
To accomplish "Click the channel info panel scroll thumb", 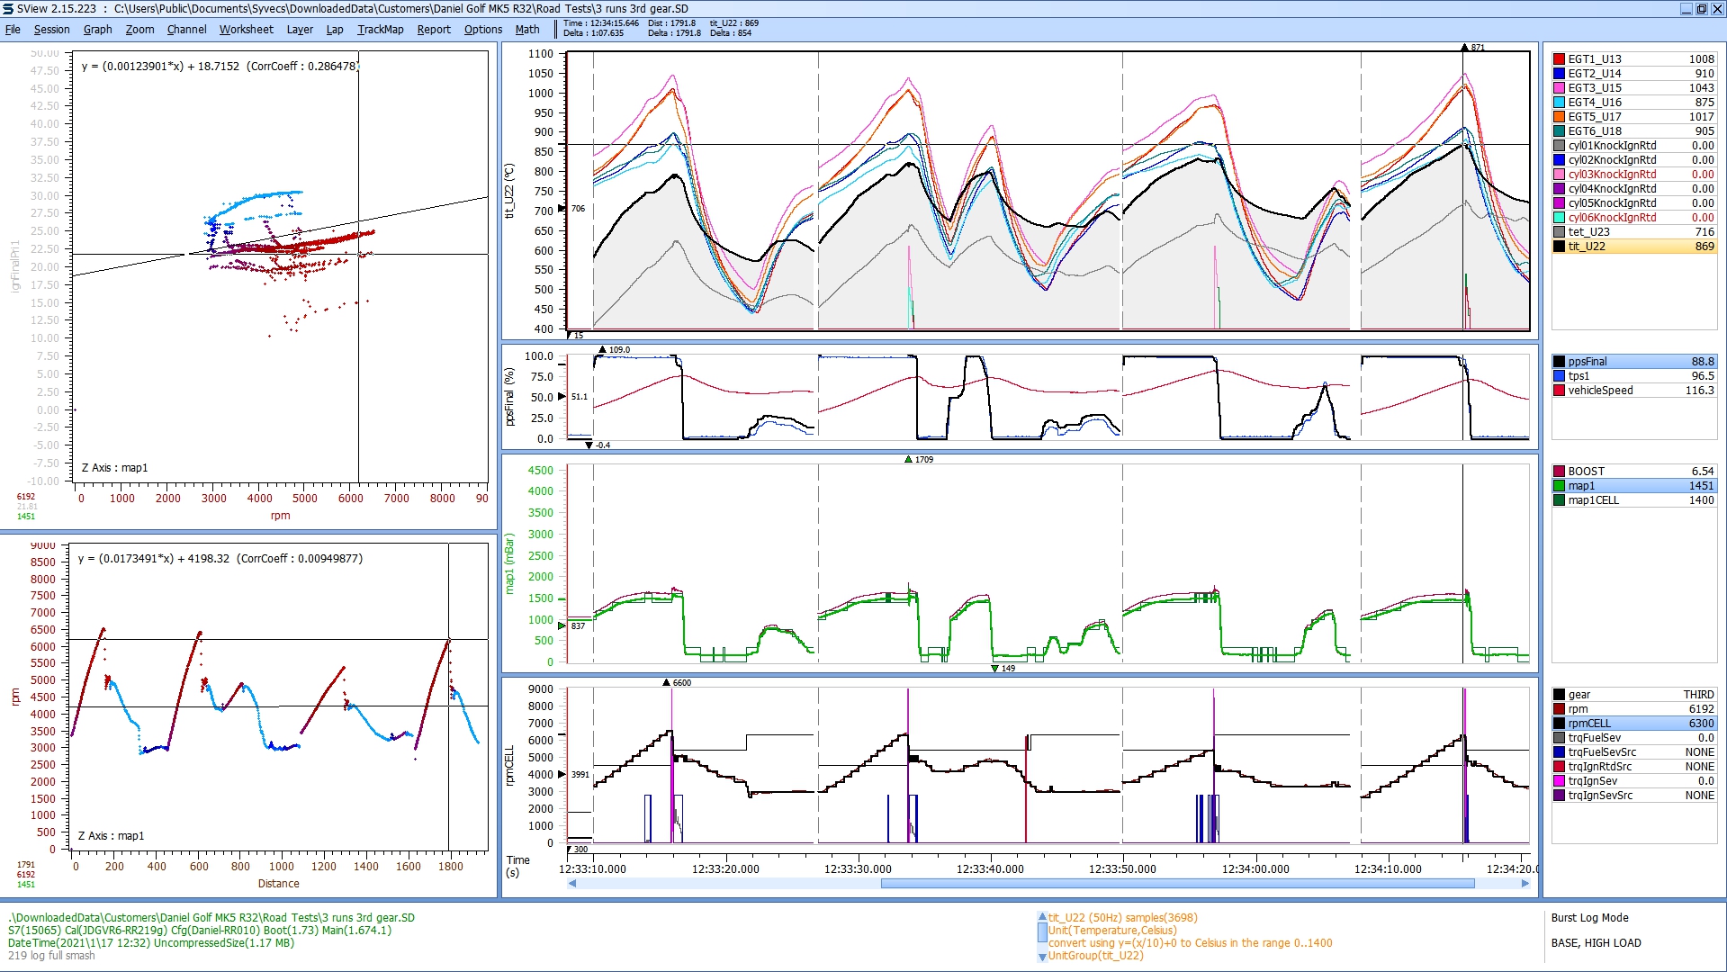I will pos(1042,931).
